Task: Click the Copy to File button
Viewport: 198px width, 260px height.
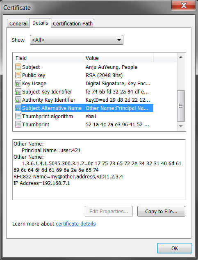Action: pyautogui.click(x=161, y=211)
